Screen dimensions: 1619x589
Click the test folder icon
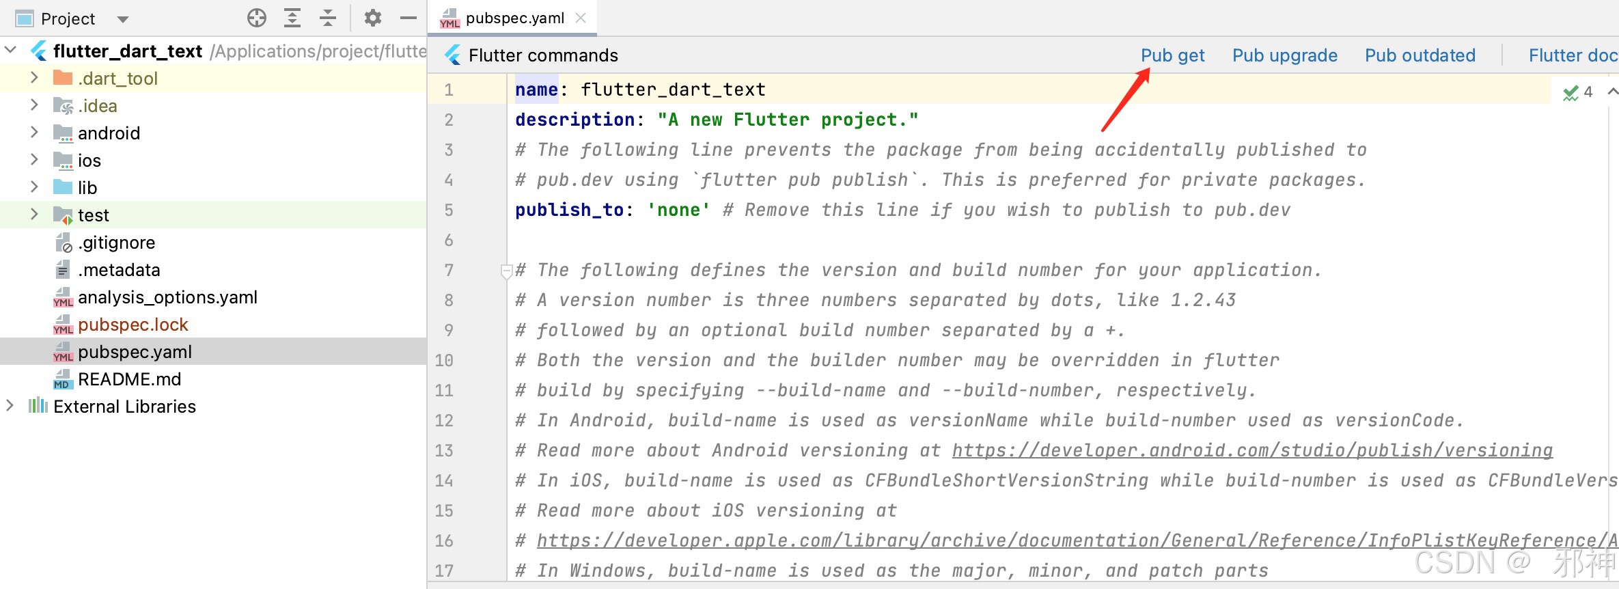(x=63, y=215)
